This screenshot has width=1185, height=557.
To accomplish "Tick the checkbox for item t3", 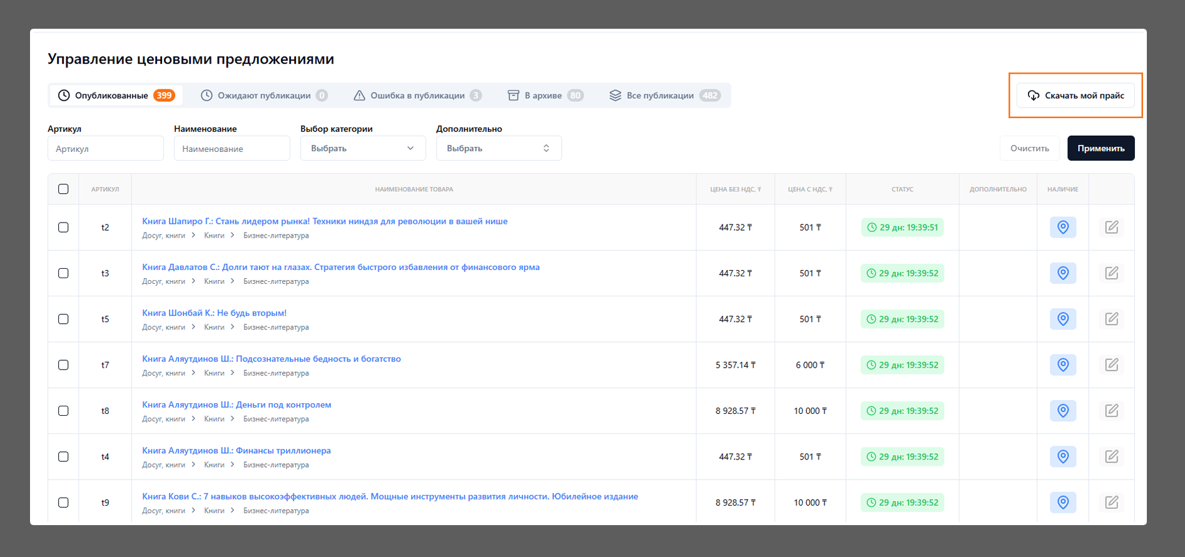I will tap(63, 273).
